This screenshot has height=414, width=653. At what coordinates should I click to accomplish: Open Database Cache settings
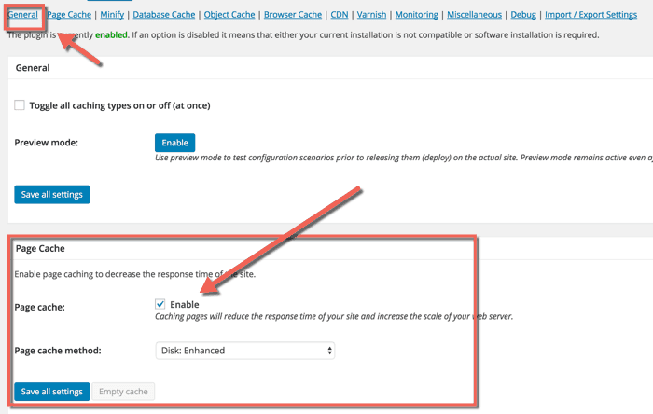(163, 15)
